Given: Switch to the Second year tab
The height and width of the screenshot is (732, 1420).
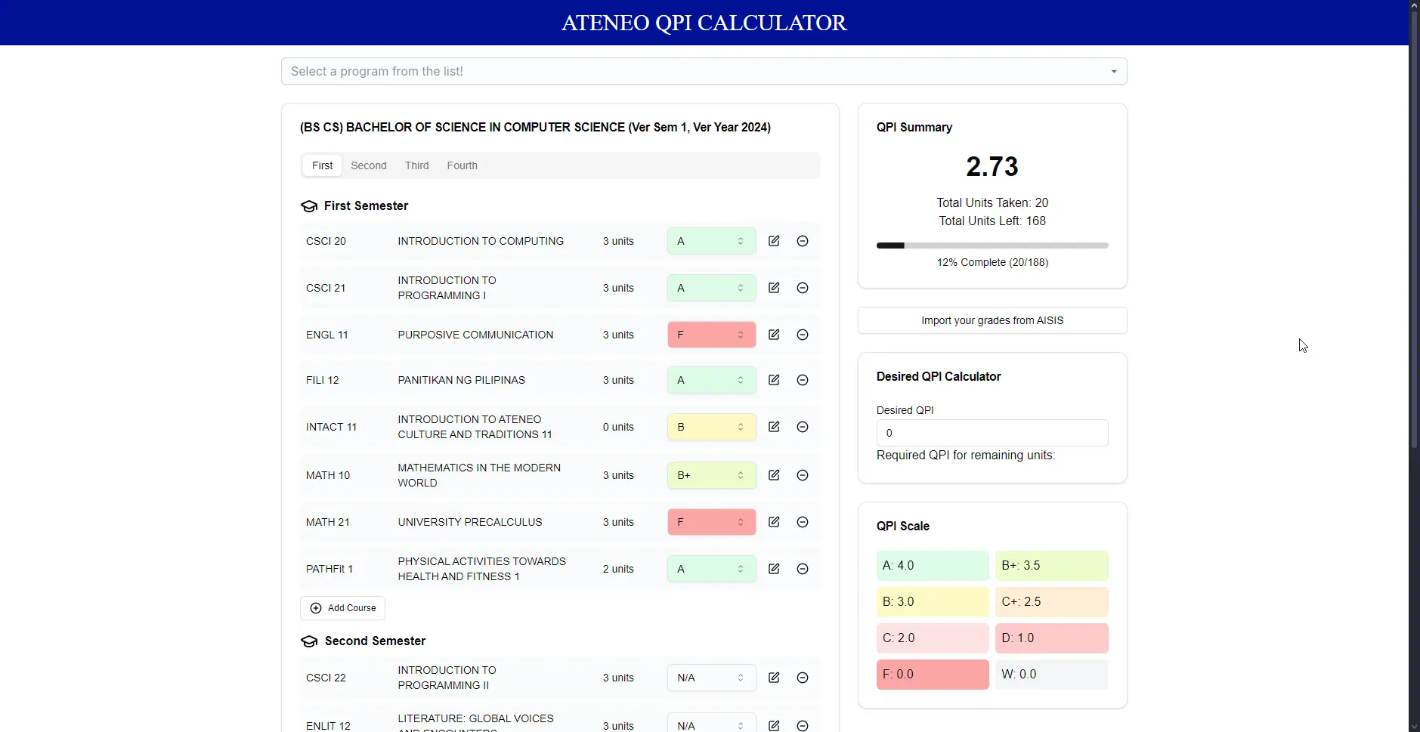Looking at the screenshot, I should (x=368, y=165).
